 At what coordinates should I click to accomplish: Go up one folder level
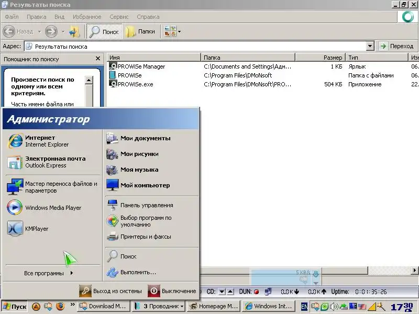point(74,31)
